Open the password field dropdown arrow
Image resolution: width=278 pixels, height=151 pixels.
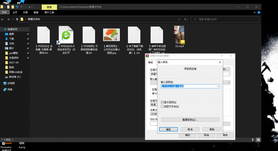point(218,86)
